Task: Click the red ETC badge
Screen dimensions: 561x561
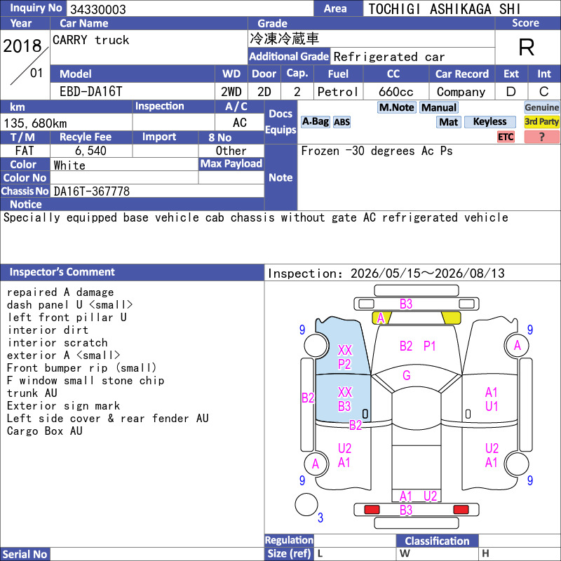Action: (x=506, y=137)
